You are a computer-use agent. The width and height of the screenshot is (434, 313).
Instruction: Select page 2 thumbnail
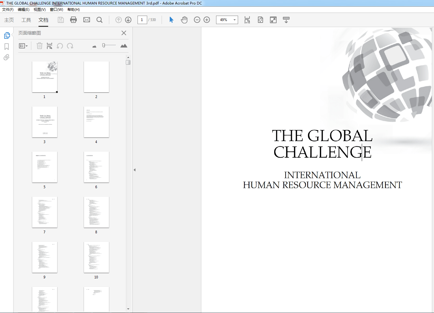(x=96, y=77)
